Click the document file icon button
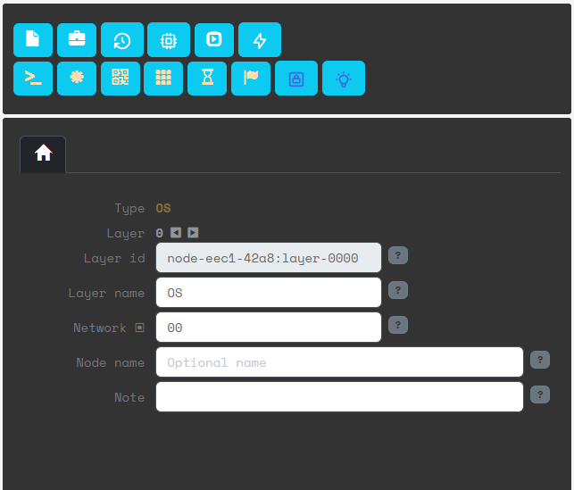574x490 pixels. click(x=33, y=40)
